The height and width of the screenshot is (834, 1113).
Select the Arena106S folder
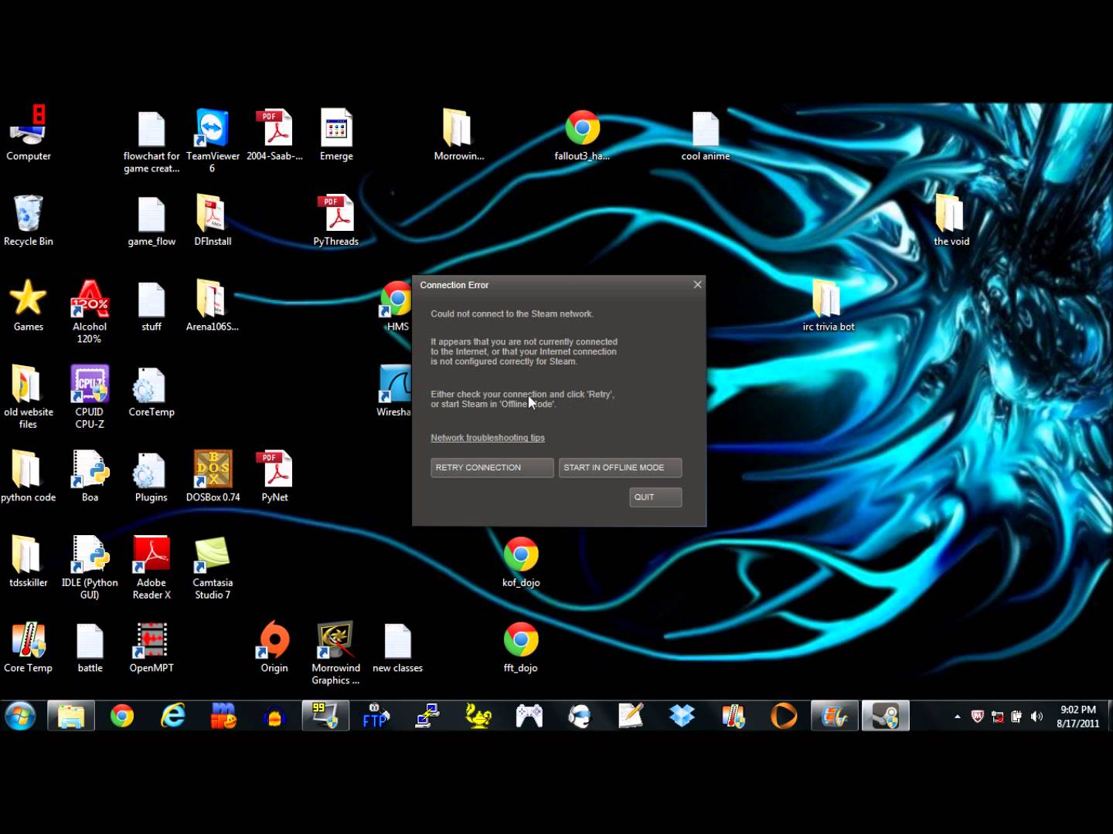coord(213,306)
